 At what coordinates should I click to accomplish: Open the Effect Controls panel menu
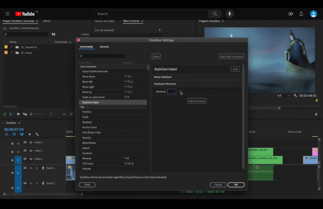(142, 21)
